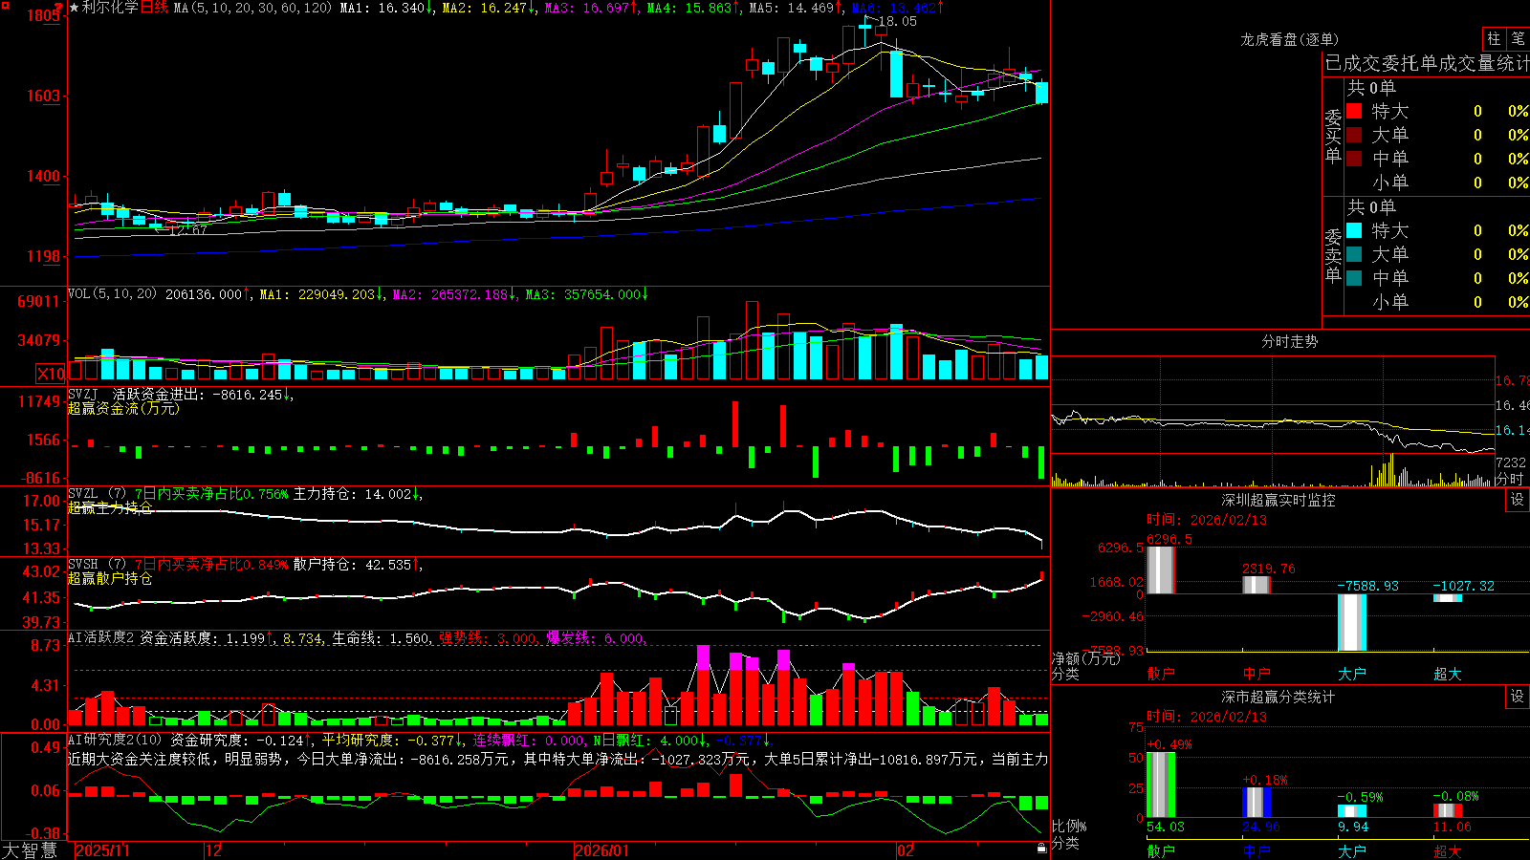Click the 大智慧 logo label
1530x860 pixels.
click(30, 850)
